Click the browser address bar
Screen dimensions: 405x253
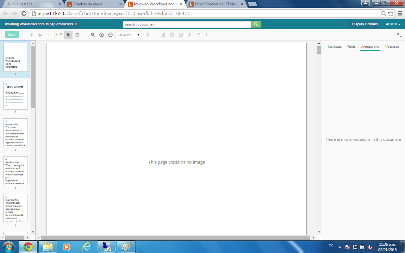pos(206,13)
